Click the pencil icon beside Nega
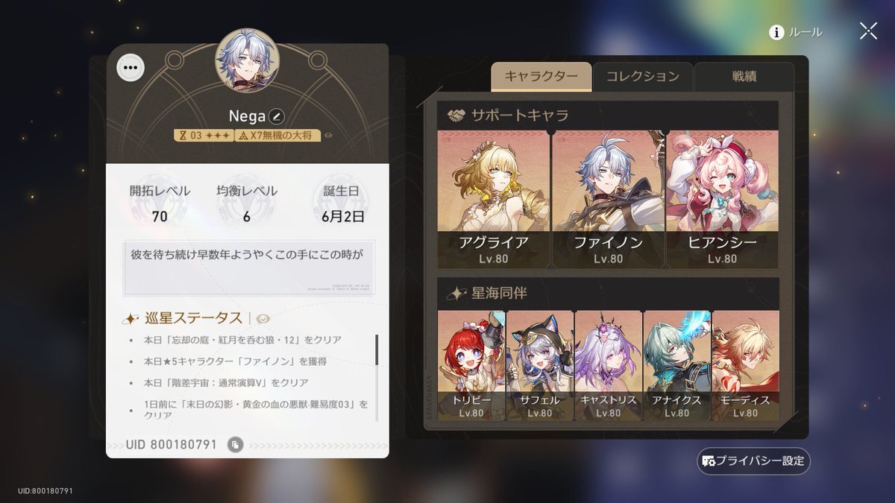 coord(277,116)
